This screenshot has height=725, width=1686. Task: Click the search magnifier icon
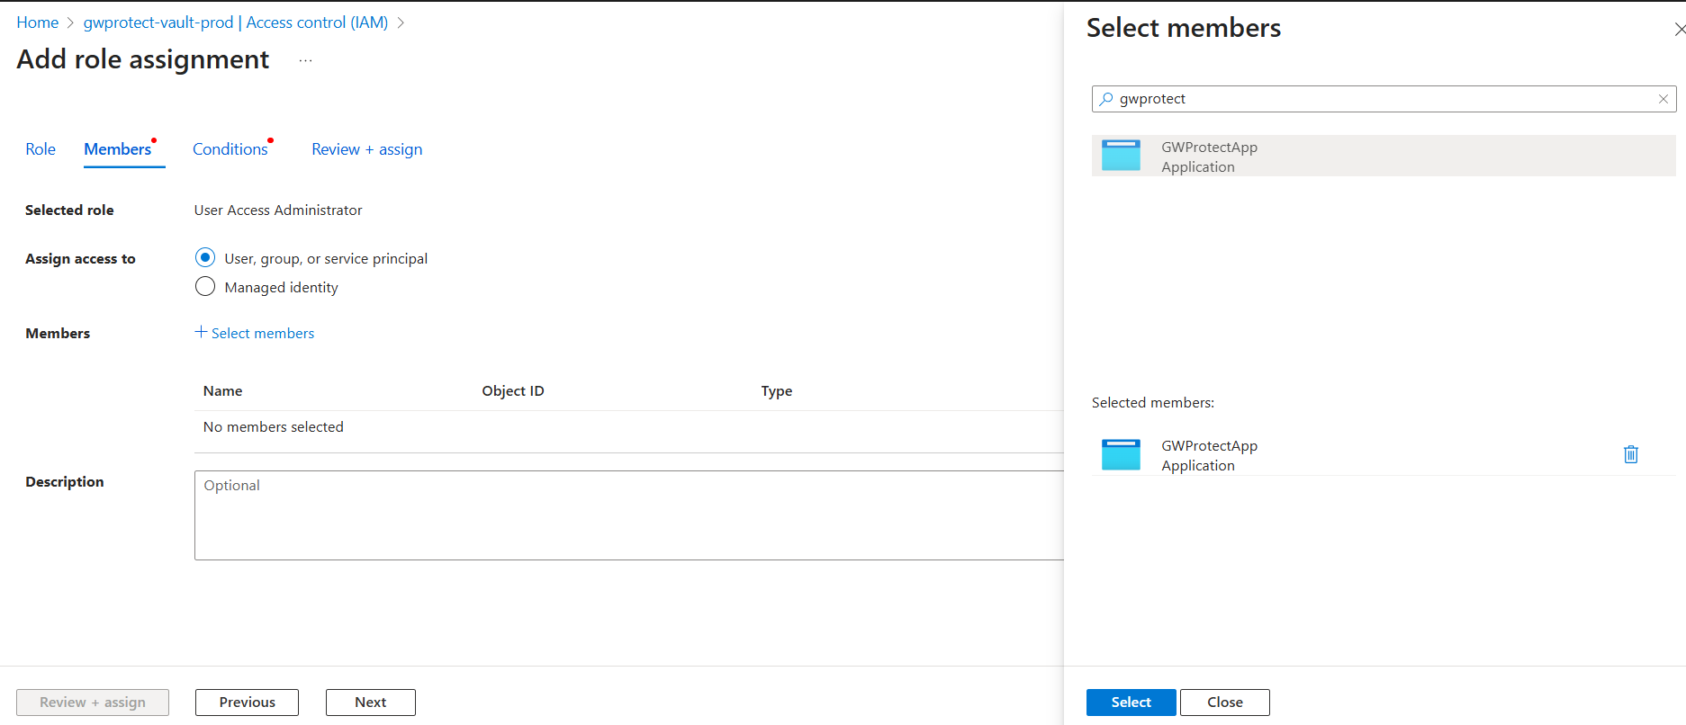click(x=1106, y=99)
